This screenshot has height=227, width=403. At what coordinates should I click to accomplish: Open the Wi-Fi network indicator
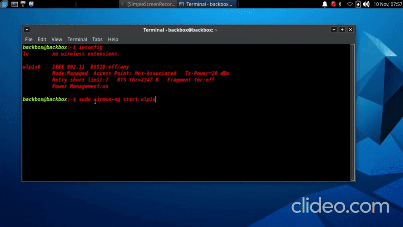click(350, 4)
